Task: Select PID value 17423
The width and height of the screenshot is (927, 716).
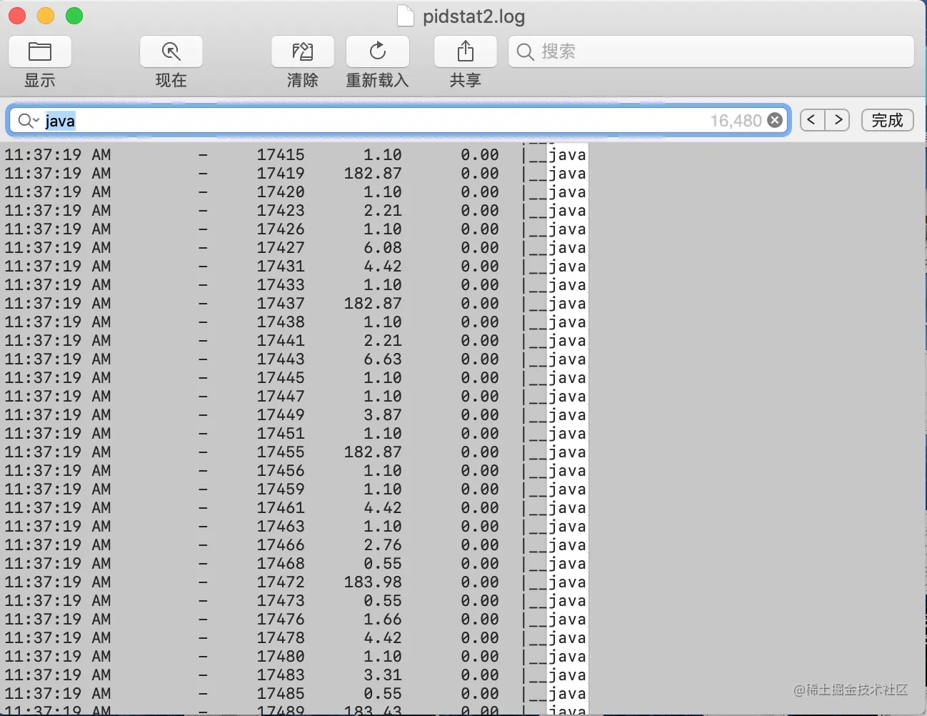Action: click(x=281, y=210)
